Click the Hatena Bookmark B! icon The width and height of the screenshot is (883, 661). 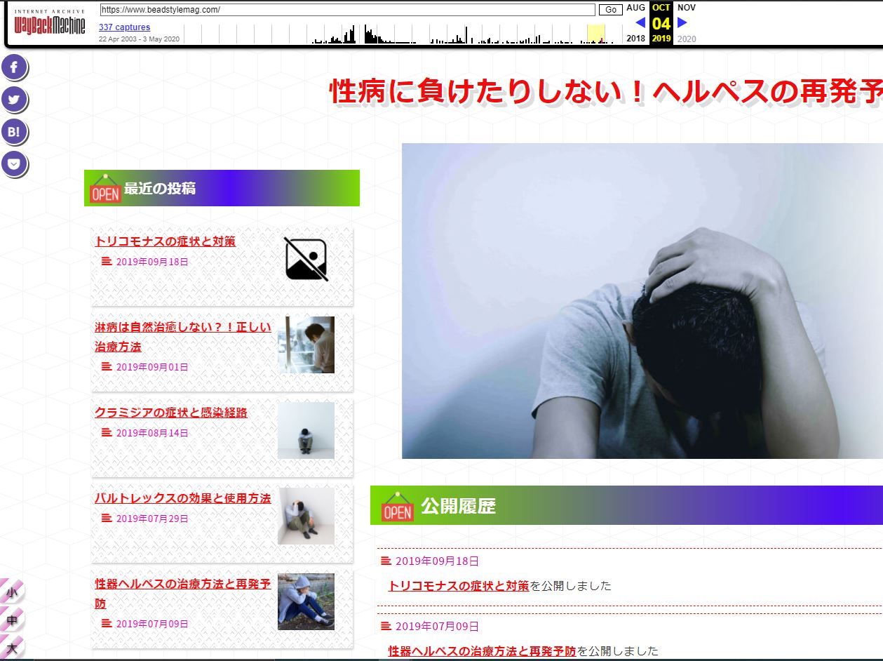[x=14, y=132]
